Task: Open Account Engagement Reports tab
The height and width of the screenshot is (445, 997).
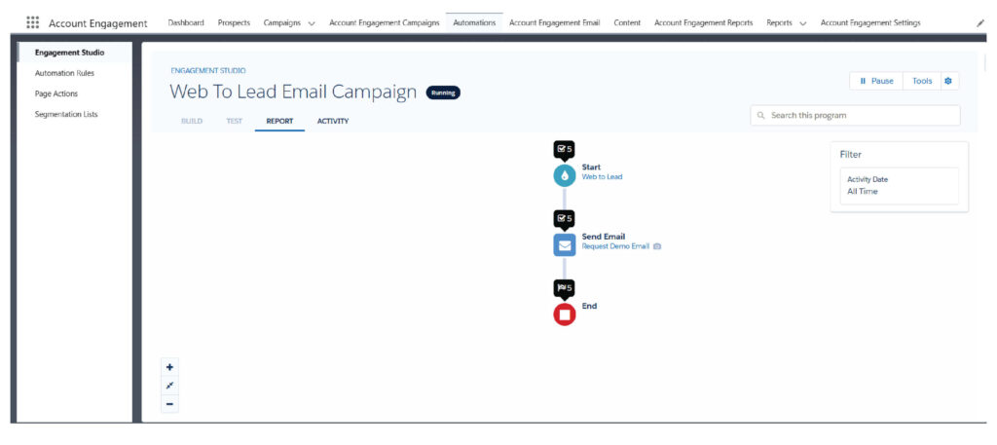Action: click(x=703, y=23)
